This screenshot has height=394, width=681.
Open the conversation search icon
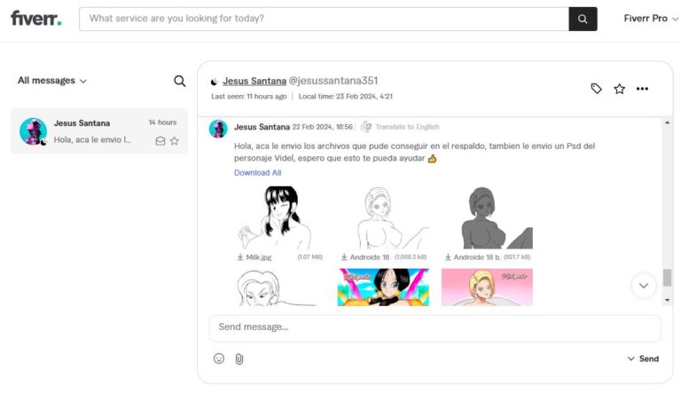pyautogui.click(x=179, y=81)
